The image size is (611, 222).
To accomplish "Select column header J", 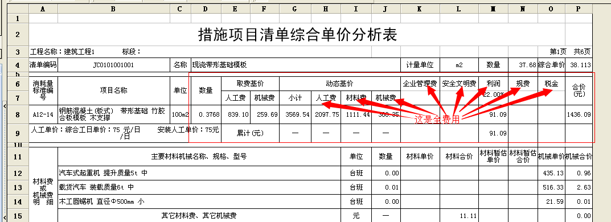I will tap(386, 9).
